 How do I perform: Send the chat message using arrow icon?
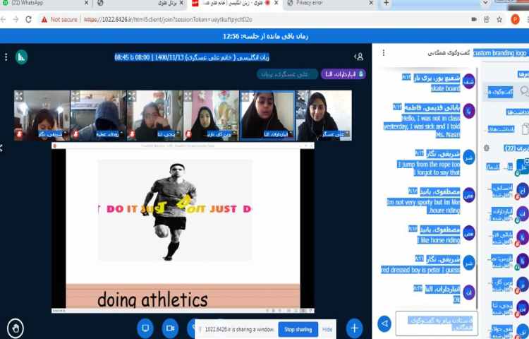click(x=384, y=323)
